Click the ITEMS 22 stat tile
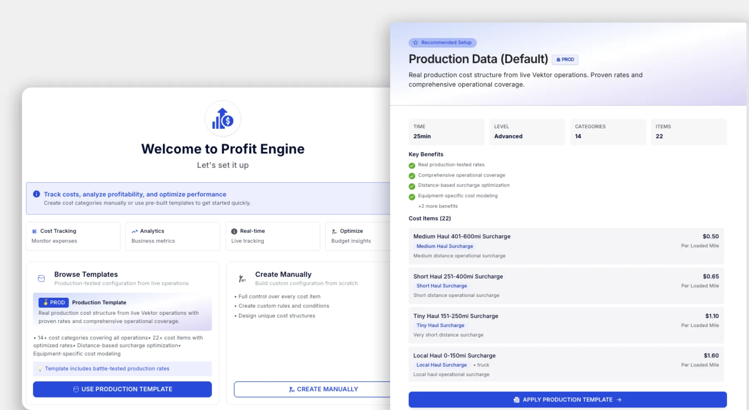 point(689,132)
